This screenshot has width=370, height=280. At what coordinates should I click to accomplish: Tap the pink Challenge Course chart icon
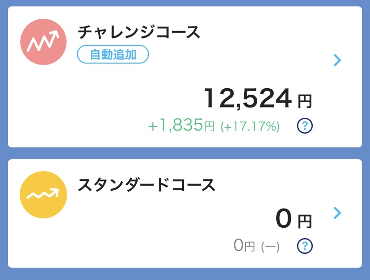click(43, 42)
